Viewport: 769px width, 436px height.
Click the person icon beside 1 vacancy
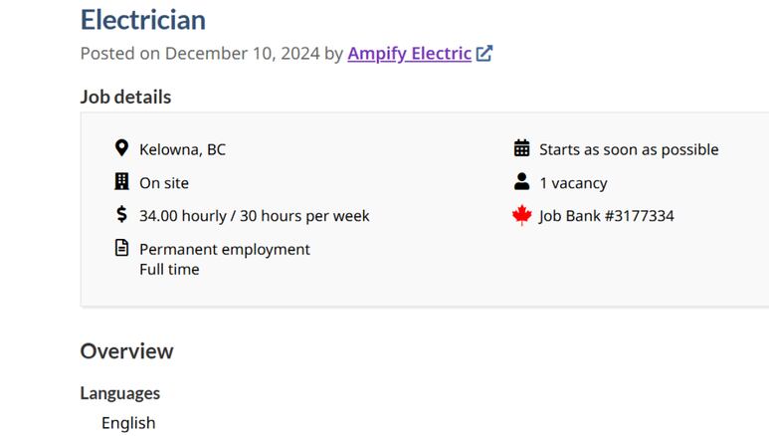click(522, 181)
